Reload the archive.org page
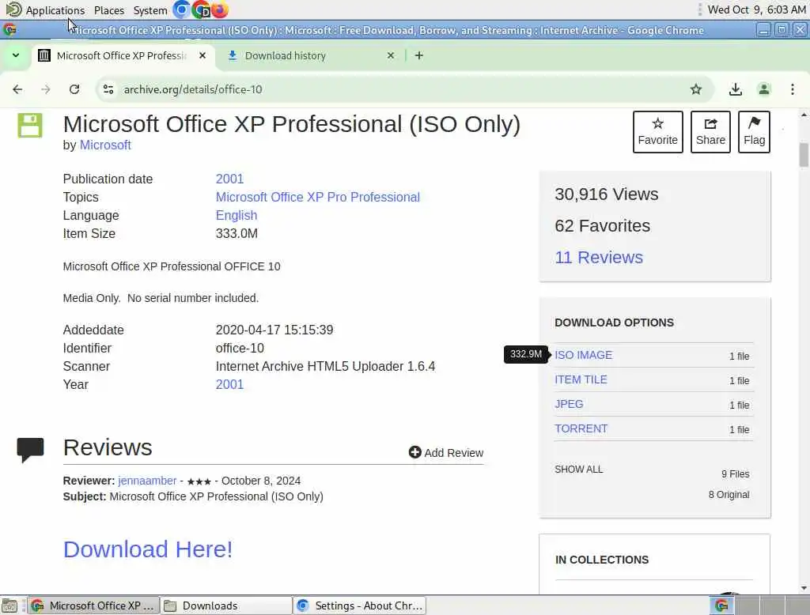This screenshot has width=810, height=615. point(74,89)
